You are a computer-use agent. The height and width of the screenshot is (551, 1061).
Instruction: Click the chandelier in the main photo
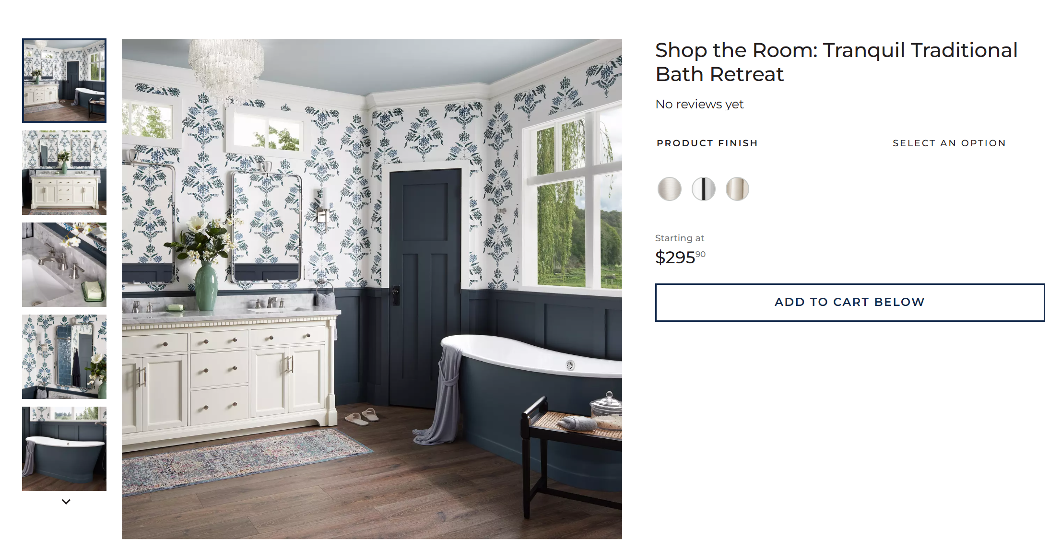pyautogui.click(x=225, y=67)
